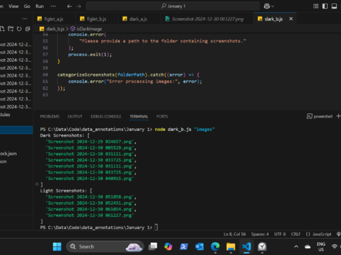Open Task View from the taskbar
Viewport: 341px width, 255px height.
point(153,246)
